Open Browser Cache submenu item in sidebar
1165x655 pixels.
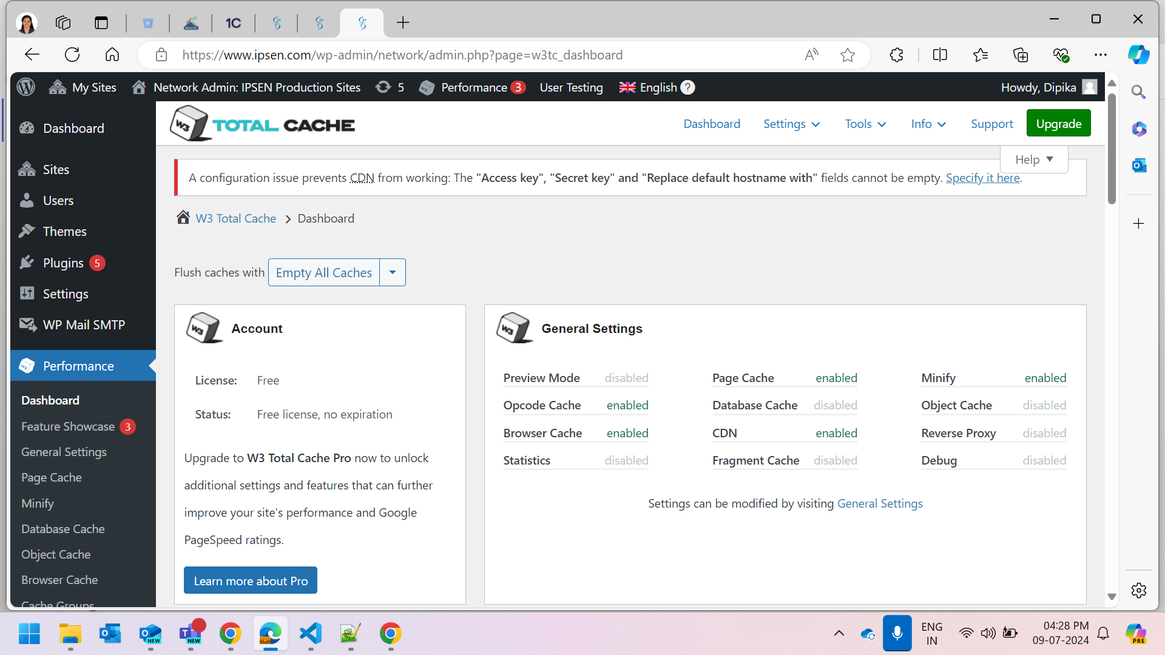pos(59,580)
